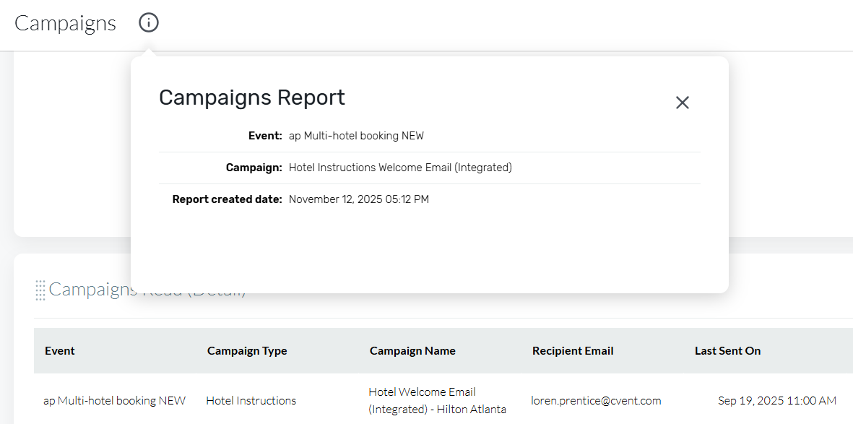Click the info icon beside Campaigns title
The height and width of the screenshot is (424, 853).
(x=148, y=23)
